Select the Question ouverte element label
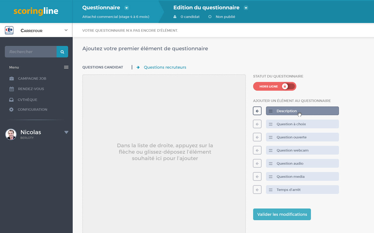 [x=292, y=137]
